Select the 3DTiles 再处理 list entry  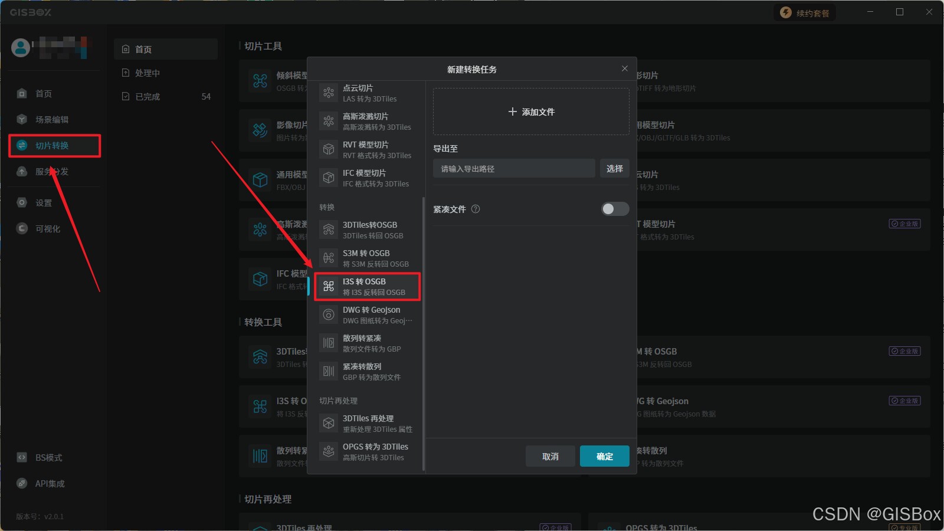pos(366,423)
